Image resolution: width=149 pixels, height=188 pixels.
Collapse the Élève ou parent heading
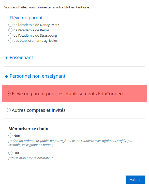pos(26,18)
